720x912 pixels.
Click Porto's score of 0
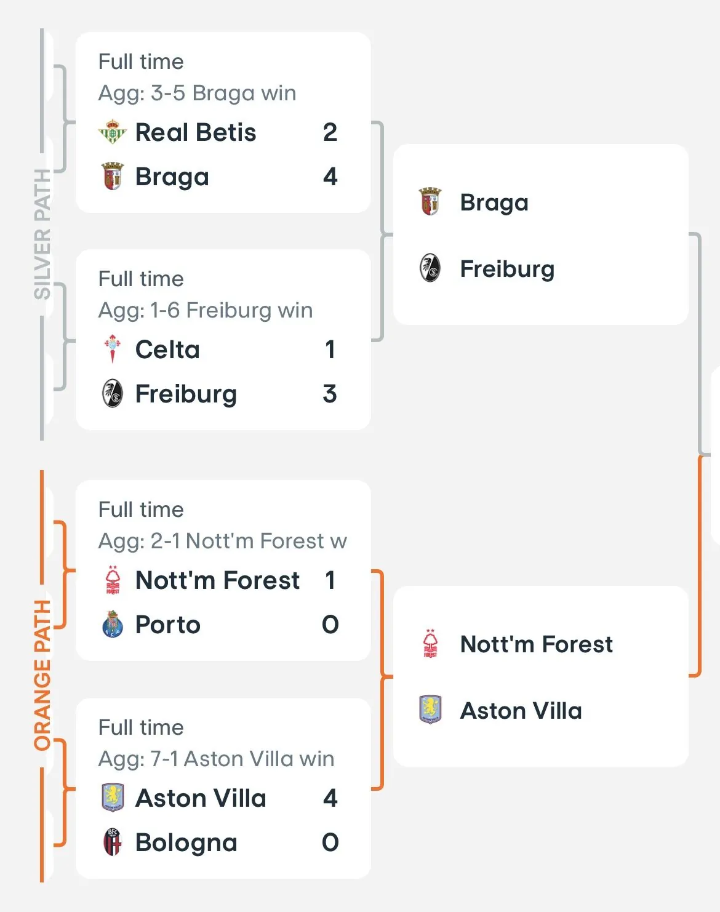coord(330,624)
